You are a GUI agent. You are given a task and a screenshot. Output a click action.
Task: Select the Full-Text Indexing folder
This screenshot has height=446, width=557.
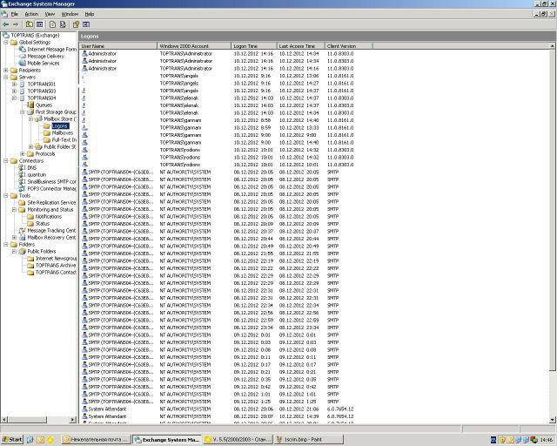(x=64, y=139)
